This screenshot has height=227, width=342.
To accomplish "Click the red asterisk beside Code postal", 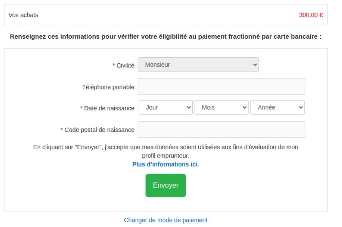I will click(x=62, y=130).
